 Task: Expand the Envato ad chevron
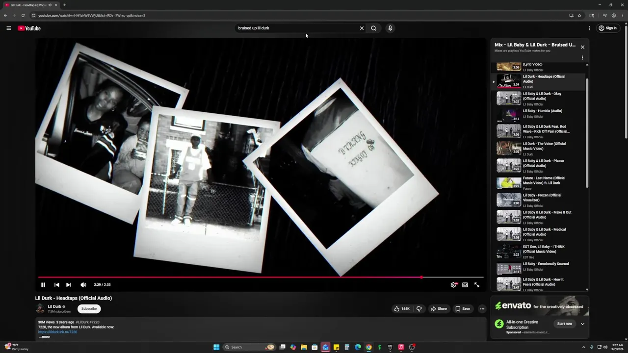582,324
